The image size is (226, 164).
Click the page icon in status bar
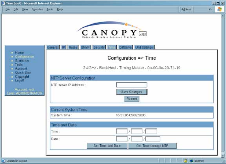click(x=3, y=161)
